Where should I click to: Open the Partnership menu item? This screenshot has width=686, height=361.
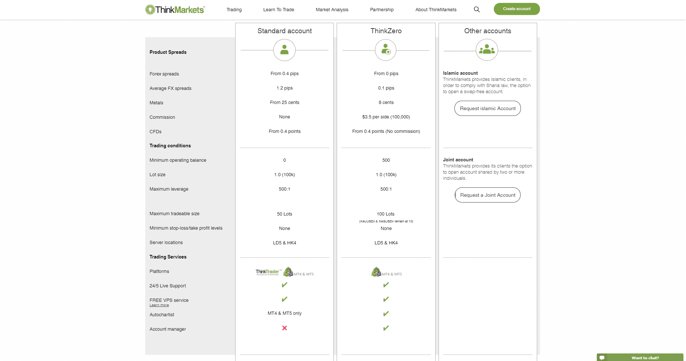tap(382, 10)
